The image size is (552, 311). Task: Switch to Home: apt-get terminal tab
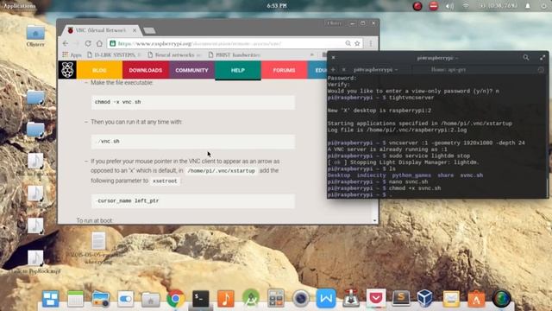(448, 69)
